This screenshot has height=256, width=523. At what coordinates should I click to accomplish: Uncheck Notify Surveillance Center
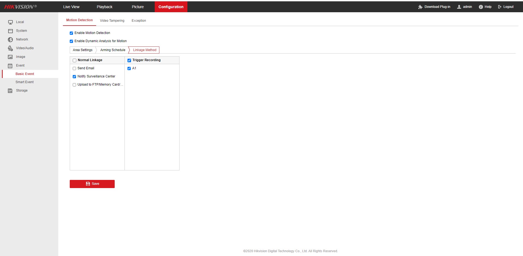[74, 77]
